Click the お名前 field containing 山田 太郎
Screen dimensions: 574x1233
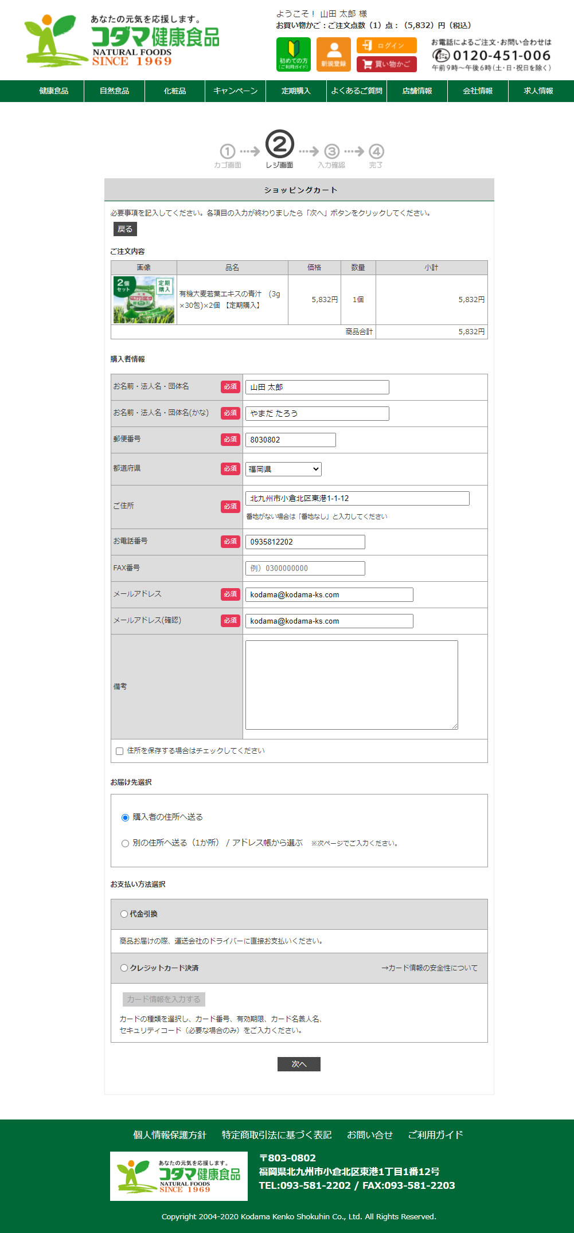(x=317, y=387)
